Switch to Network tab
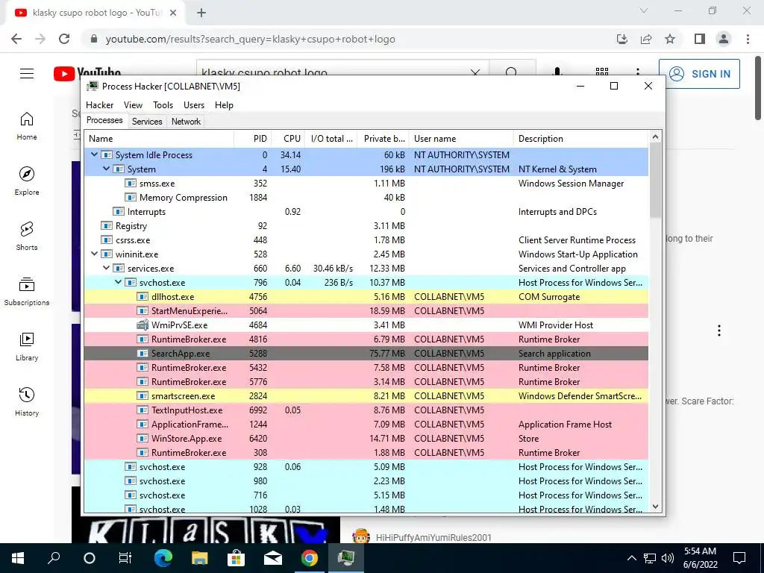Screen dimensions: 764x573 click(186, 122)
